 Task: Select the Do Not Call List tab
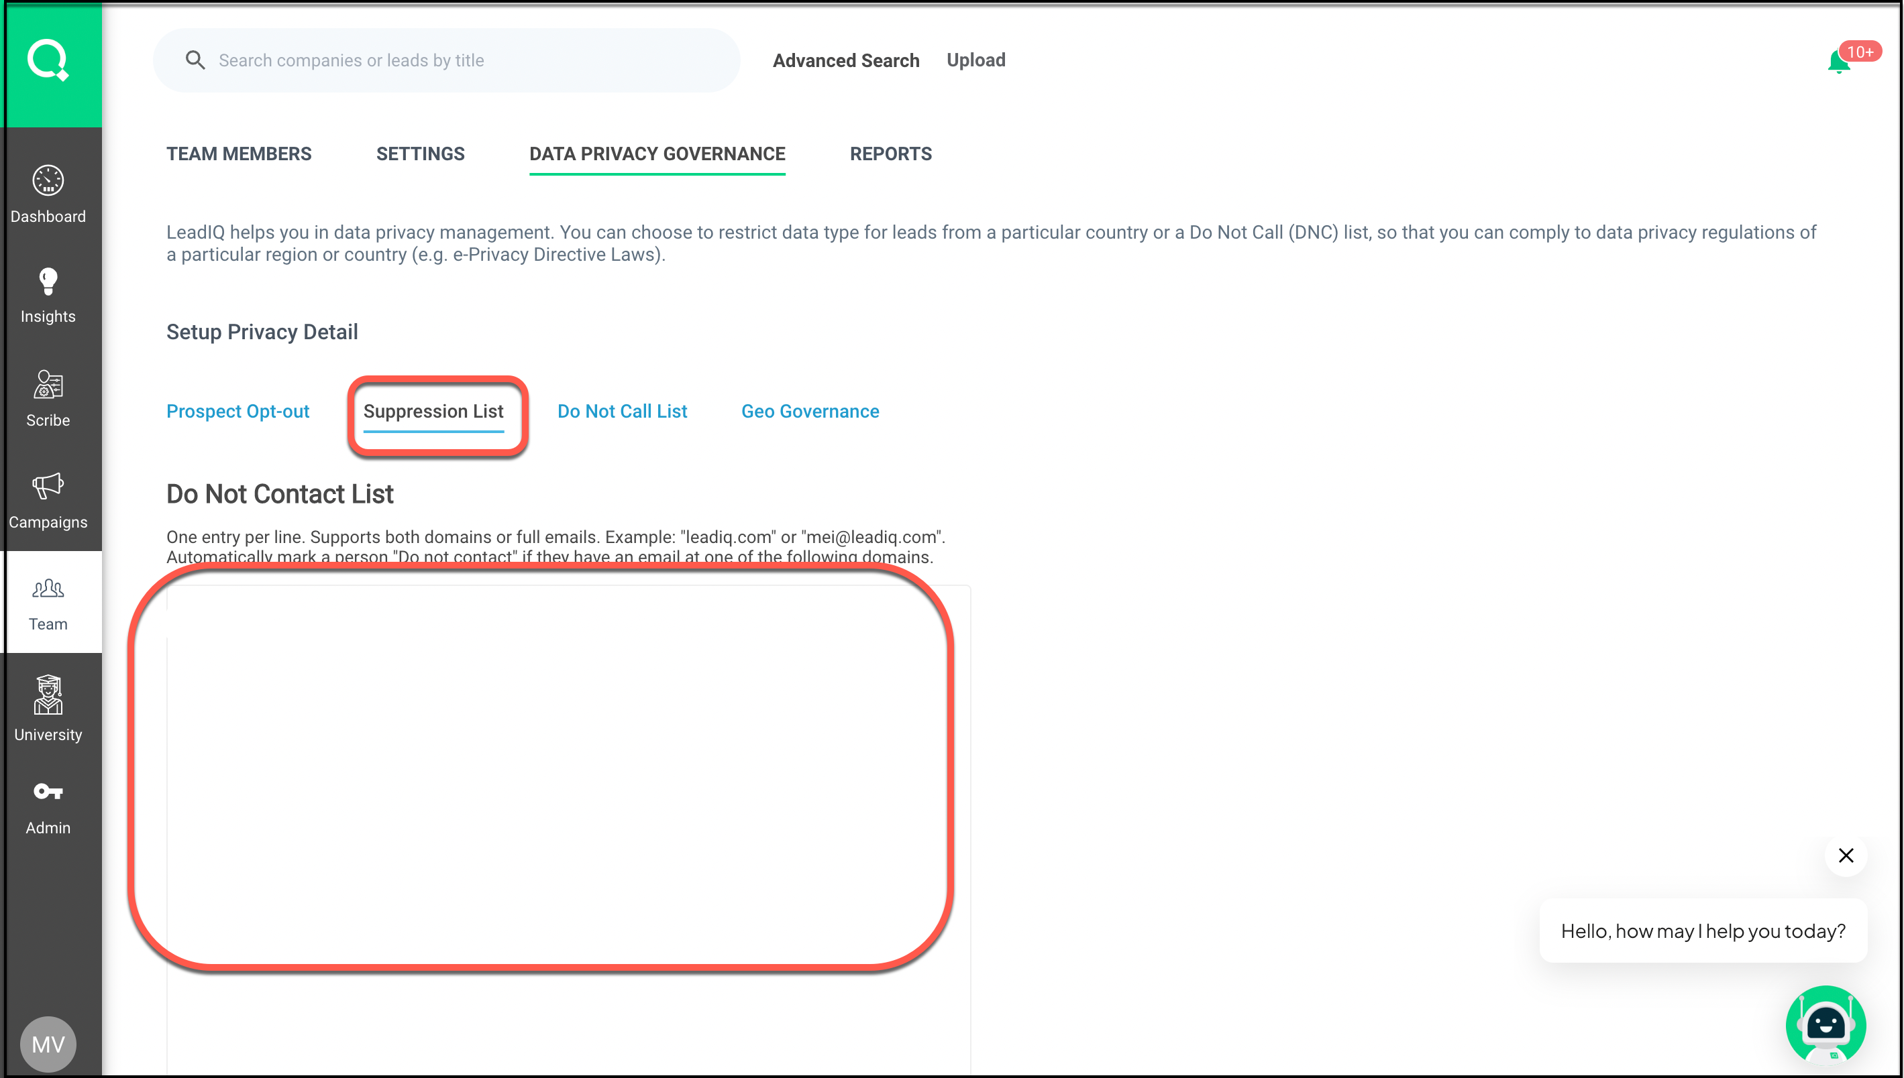click(621, 411)
